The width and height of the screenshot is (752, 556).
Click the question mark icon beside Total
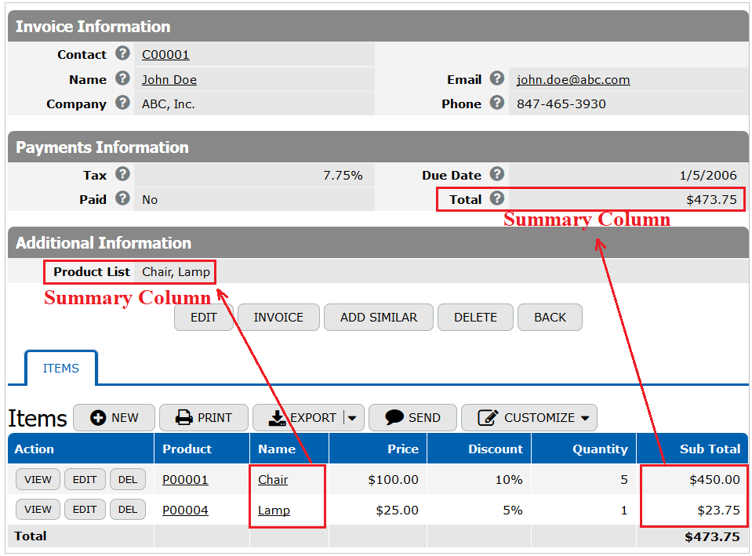(497, 198)
